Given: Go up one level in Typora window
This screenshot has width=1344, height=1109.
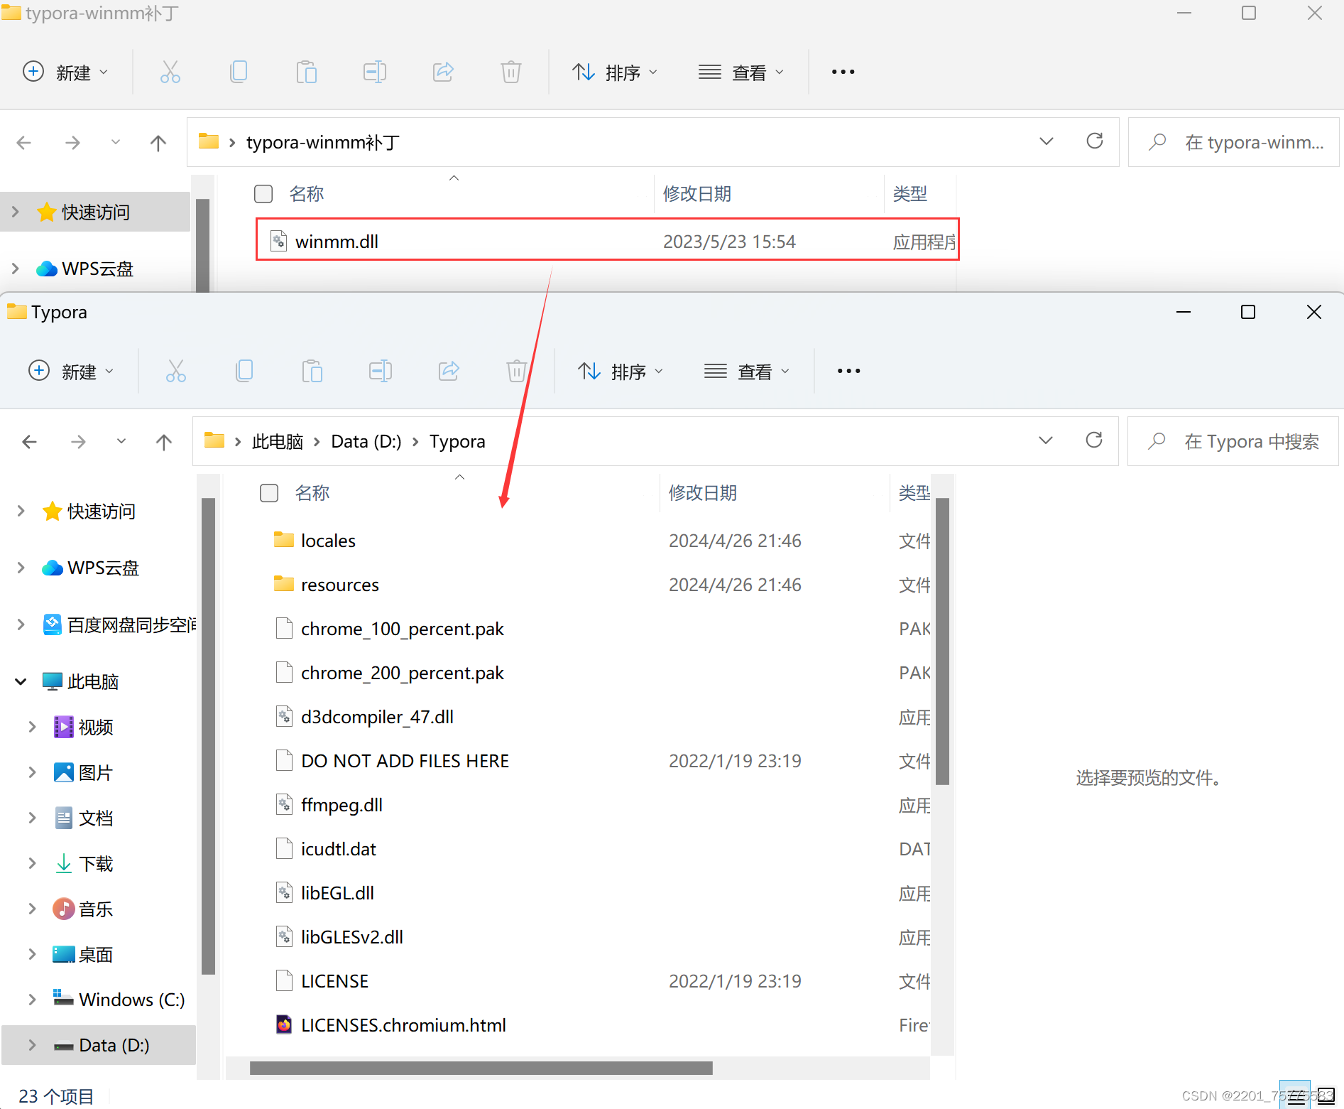Looking at the screenshot, I should click(164, 442).
